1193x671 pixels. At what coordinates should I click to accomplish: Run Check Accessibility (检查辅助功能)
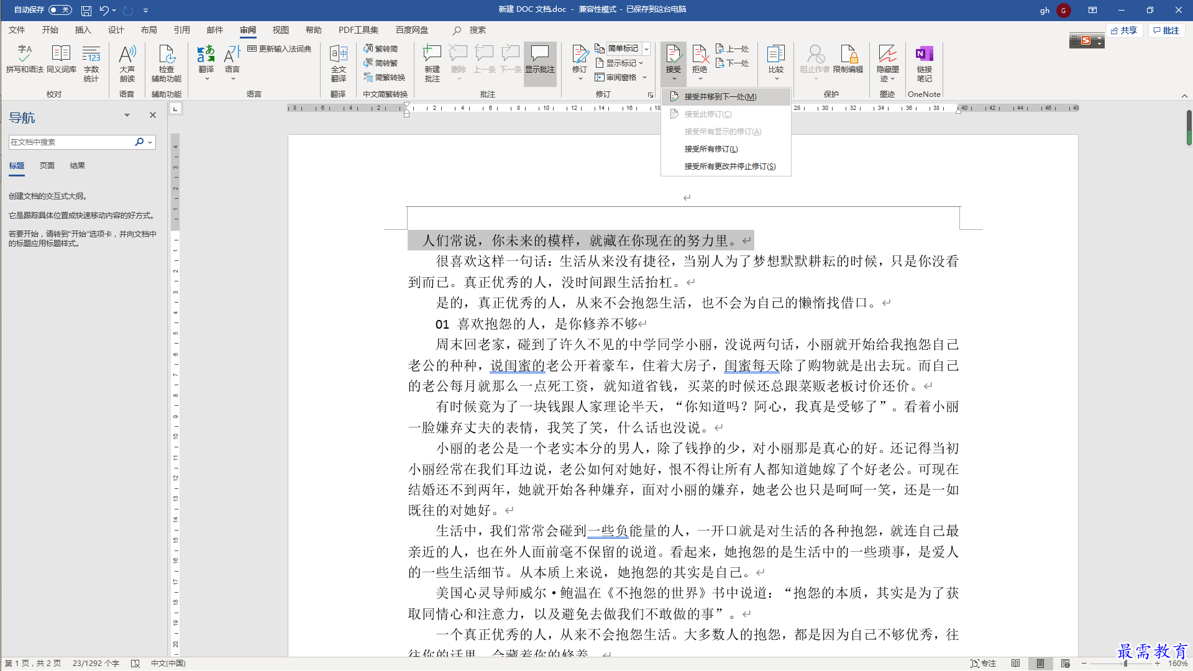coord(167,63)
